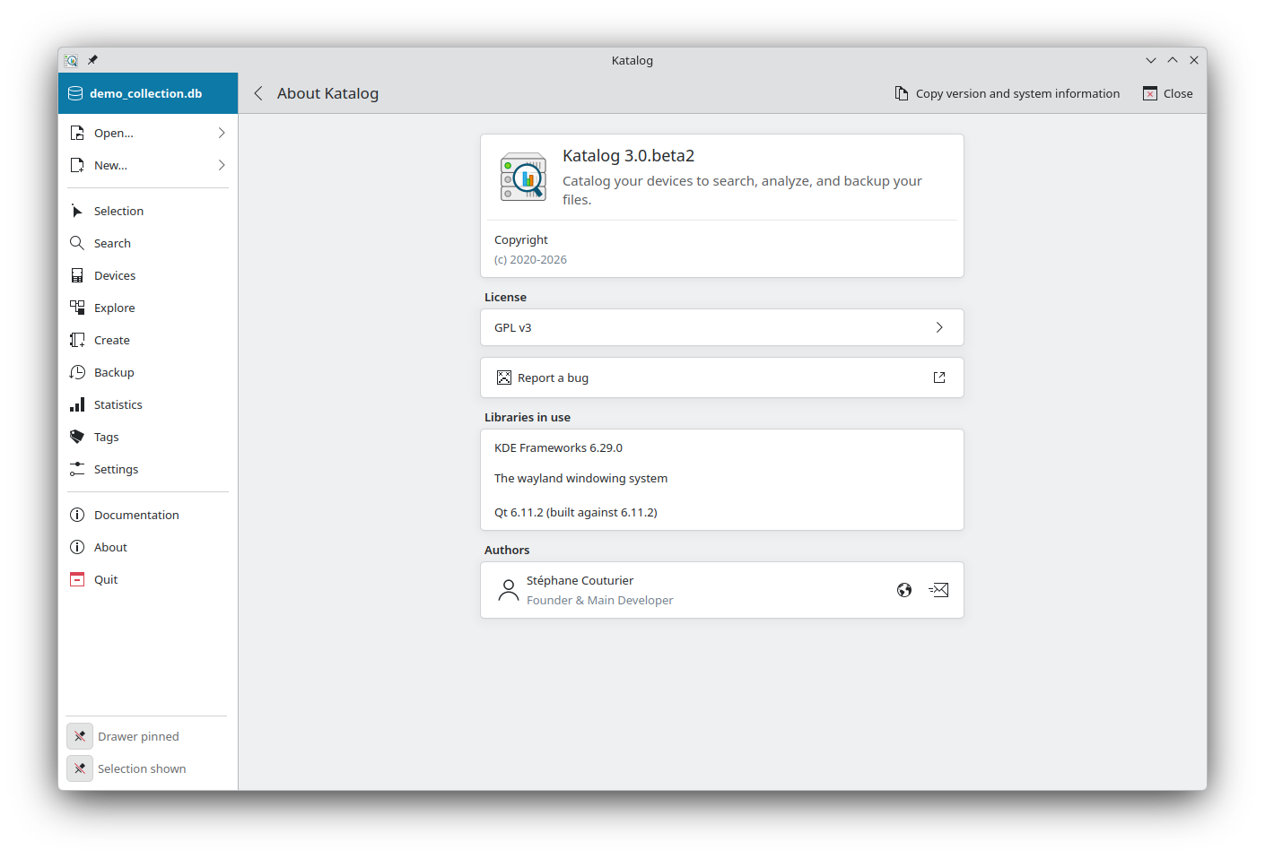Select demo_collection.db collection header
1265x859 pixels.
point(148,93)
